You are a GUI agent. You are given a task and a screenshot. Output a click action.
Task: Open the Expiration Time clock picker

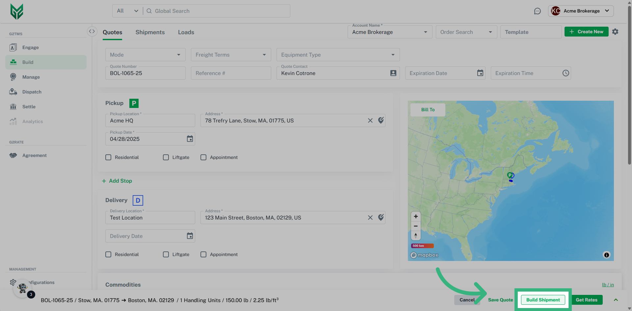565,73
